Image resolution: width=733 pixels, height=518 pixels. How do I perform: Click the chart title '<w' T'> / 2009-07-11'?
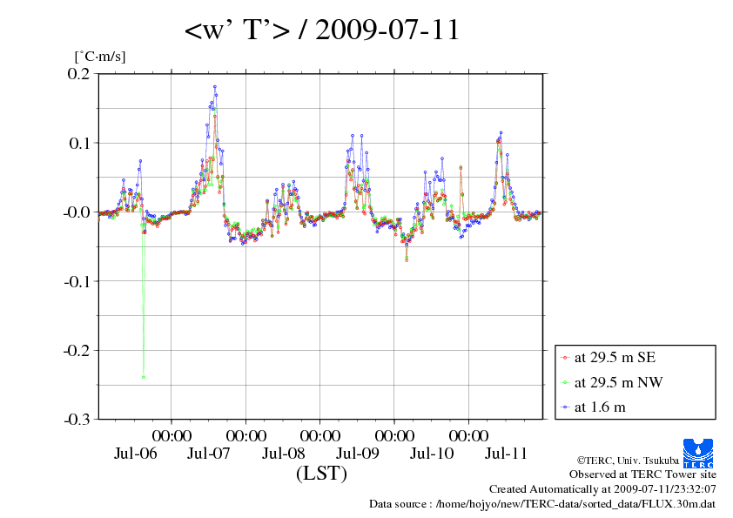[x=322, y=30]
